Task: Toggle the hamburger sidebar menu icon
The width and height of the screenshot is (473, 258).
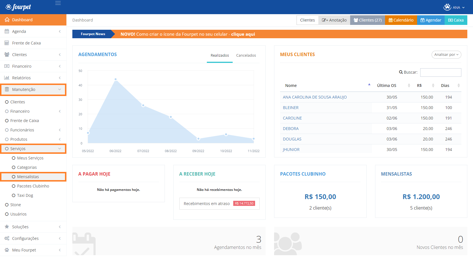Action: [58, 3]
